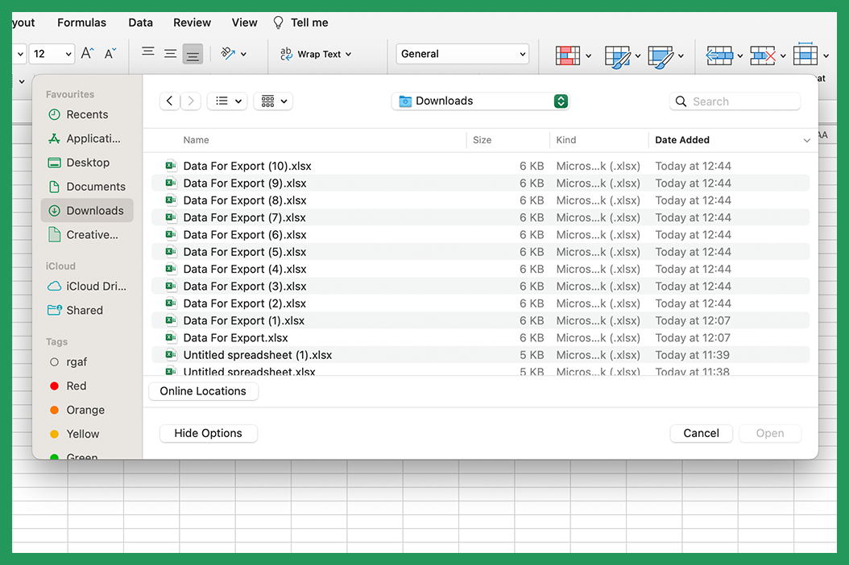Toggle bottom alignment for cell text
The height and width of the screenshot is (565, 849).
tap(192, 54)
